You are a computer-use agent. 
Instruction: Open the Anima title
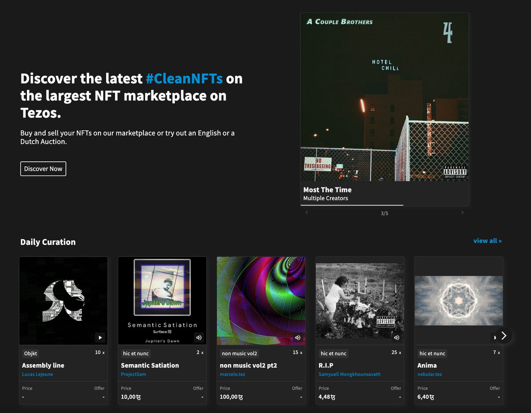tap(427, 365)
